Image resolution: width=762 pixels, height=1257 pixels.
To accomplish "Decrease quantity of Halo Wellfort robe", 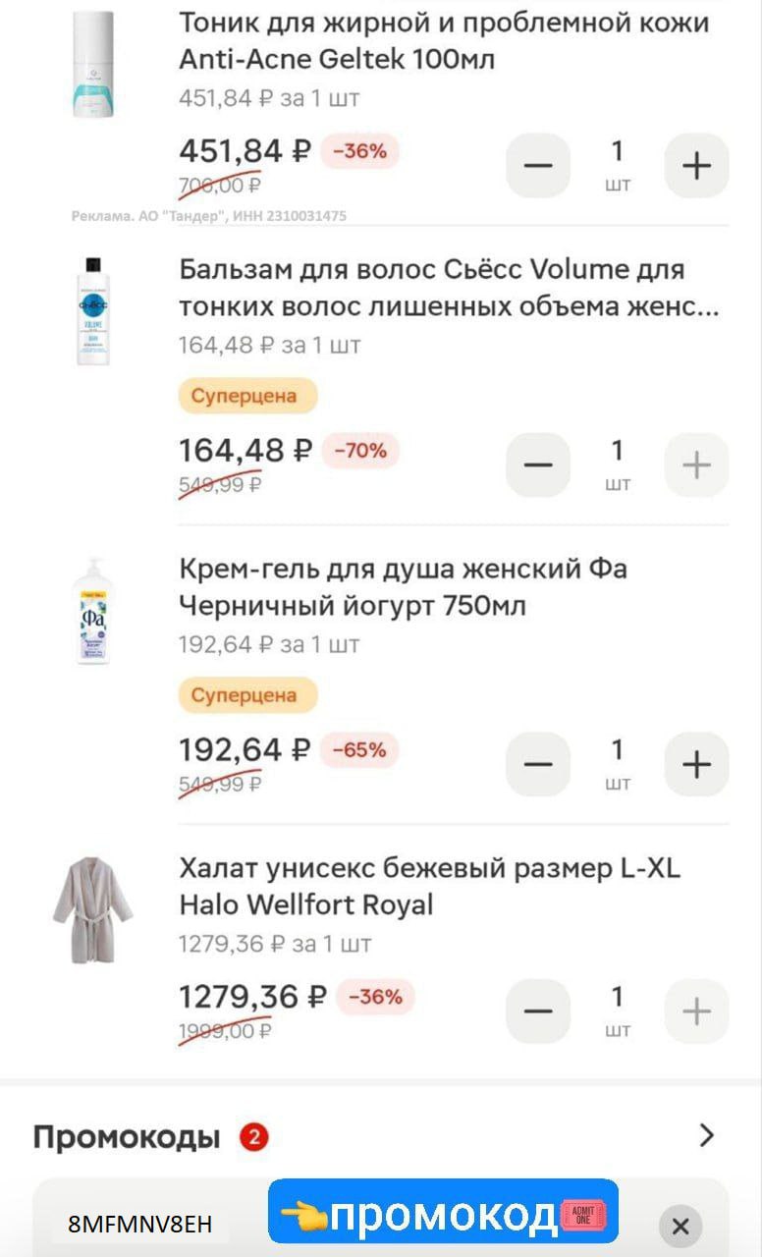I will coord(538,1011).
